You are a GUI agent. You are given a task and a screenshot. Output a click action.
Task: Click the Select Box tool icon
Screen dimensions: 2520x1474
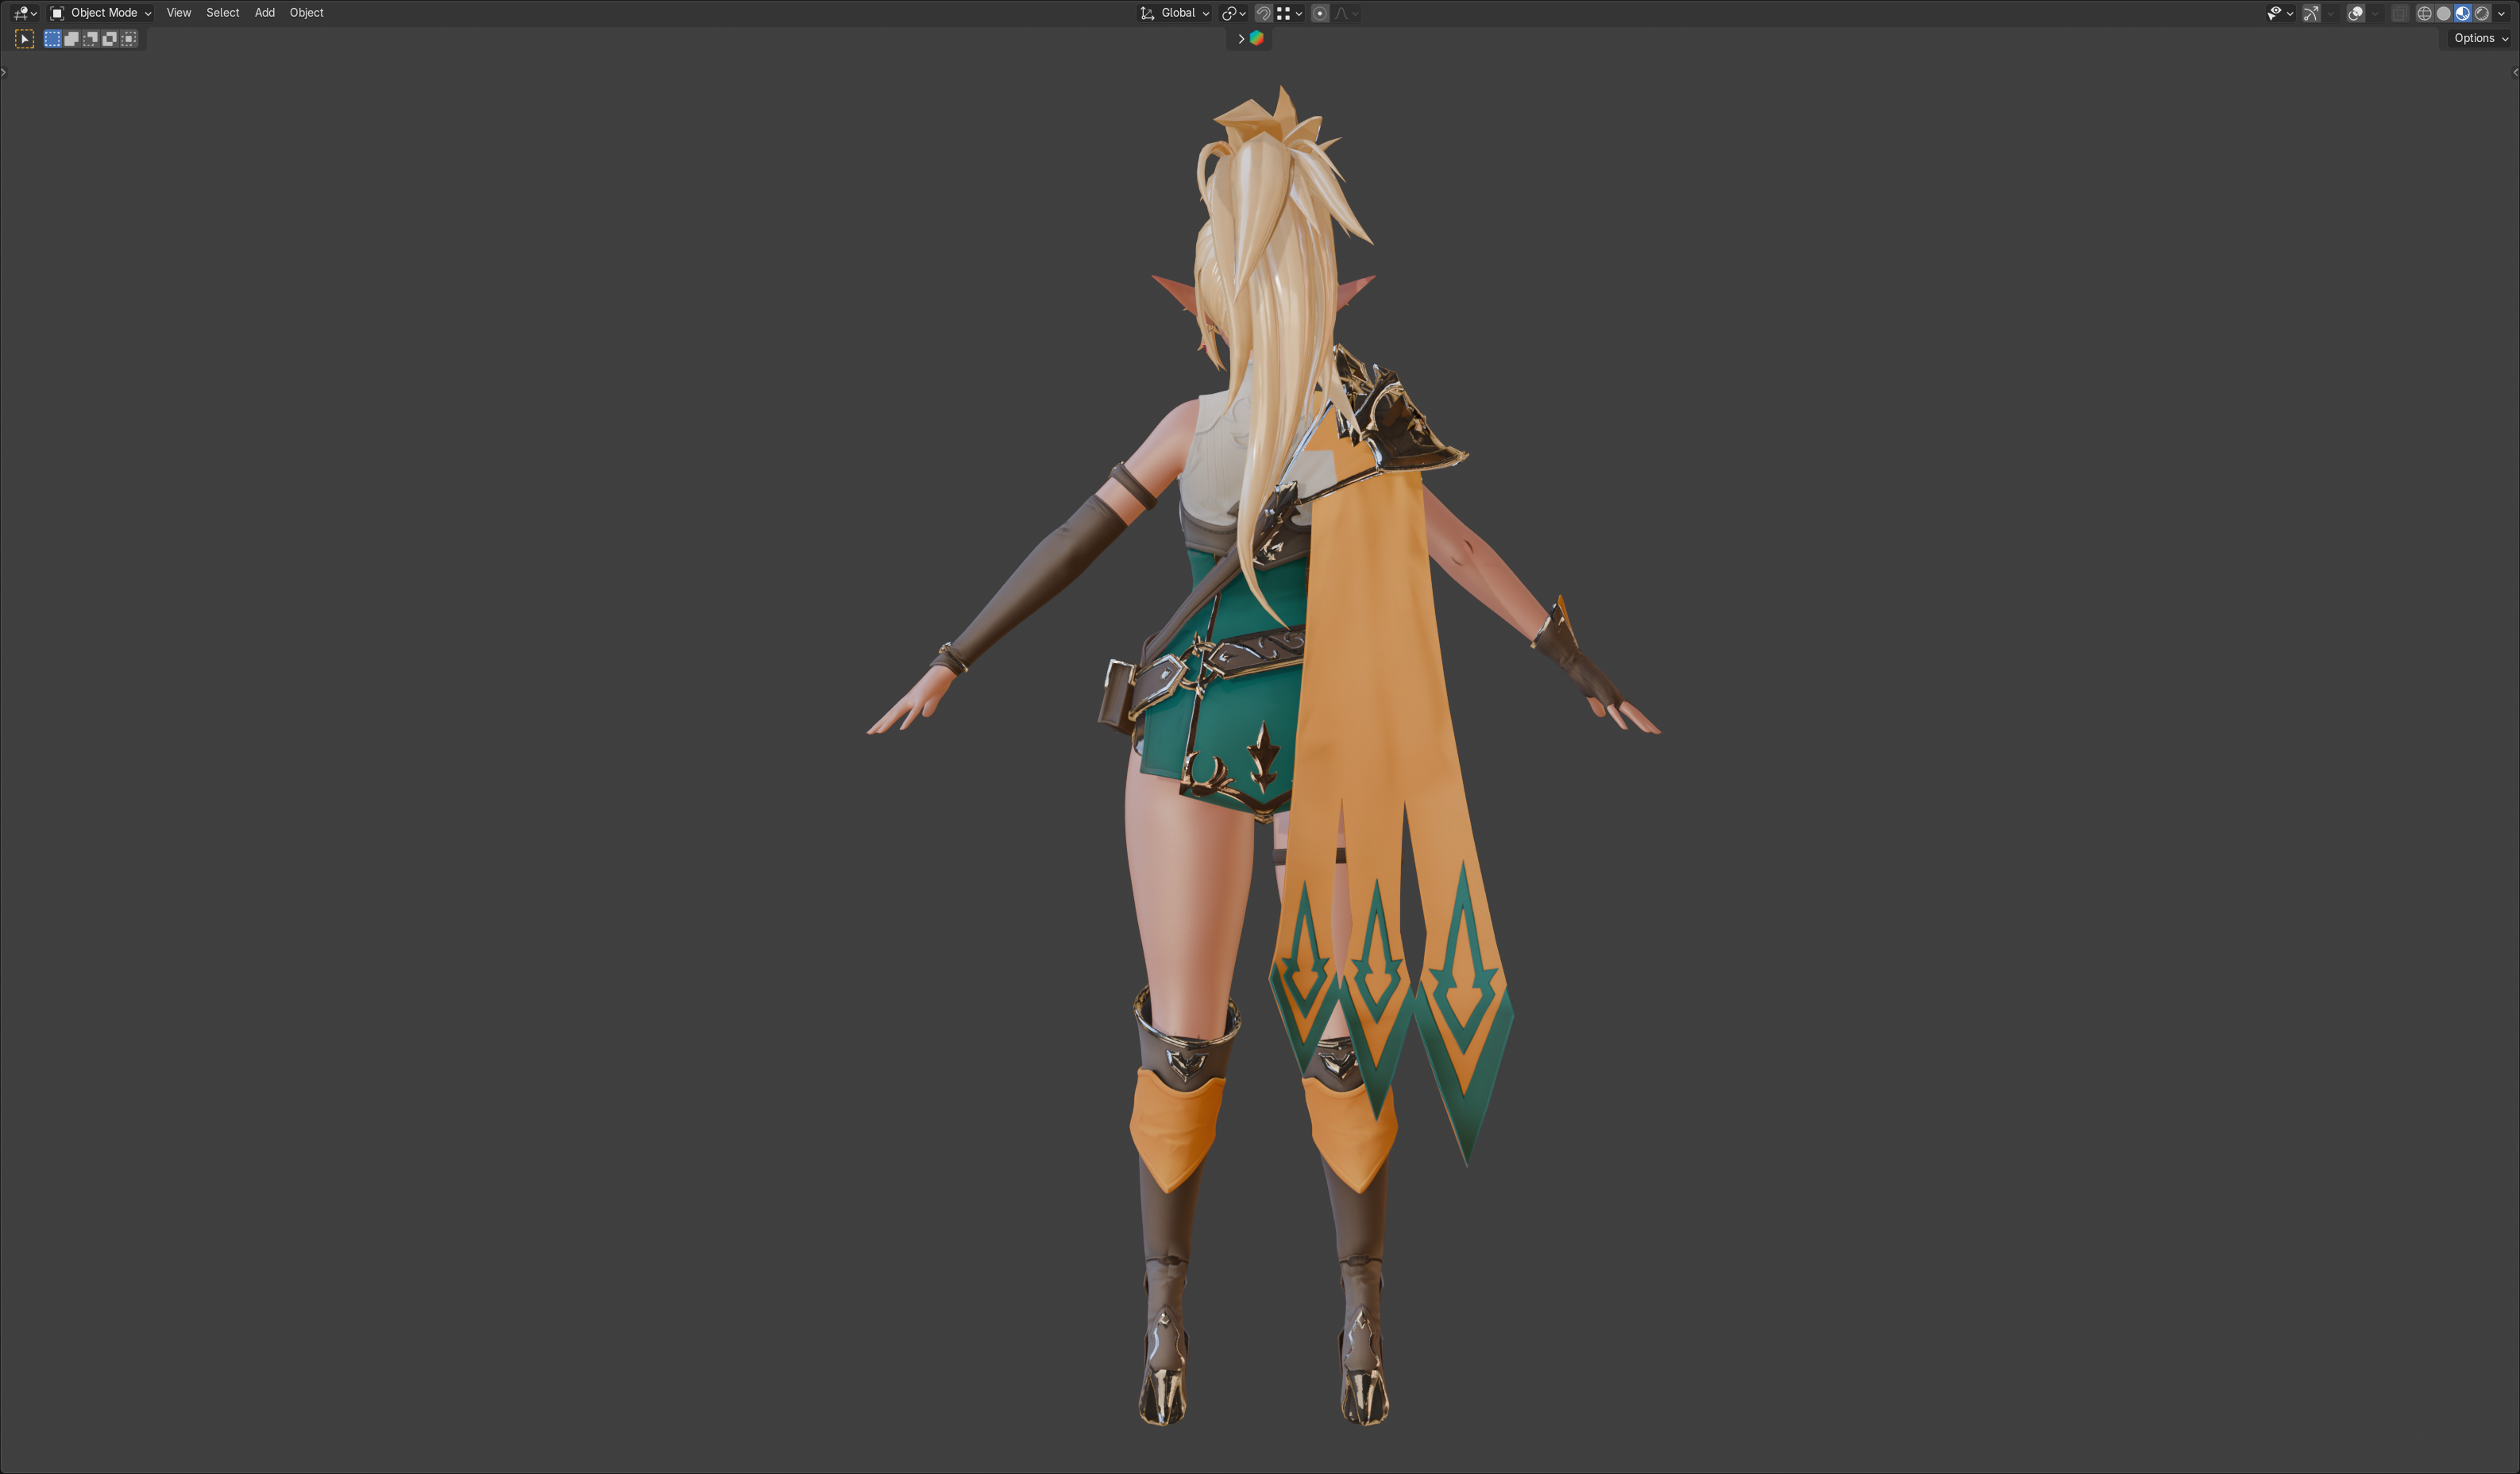[25, 39]
